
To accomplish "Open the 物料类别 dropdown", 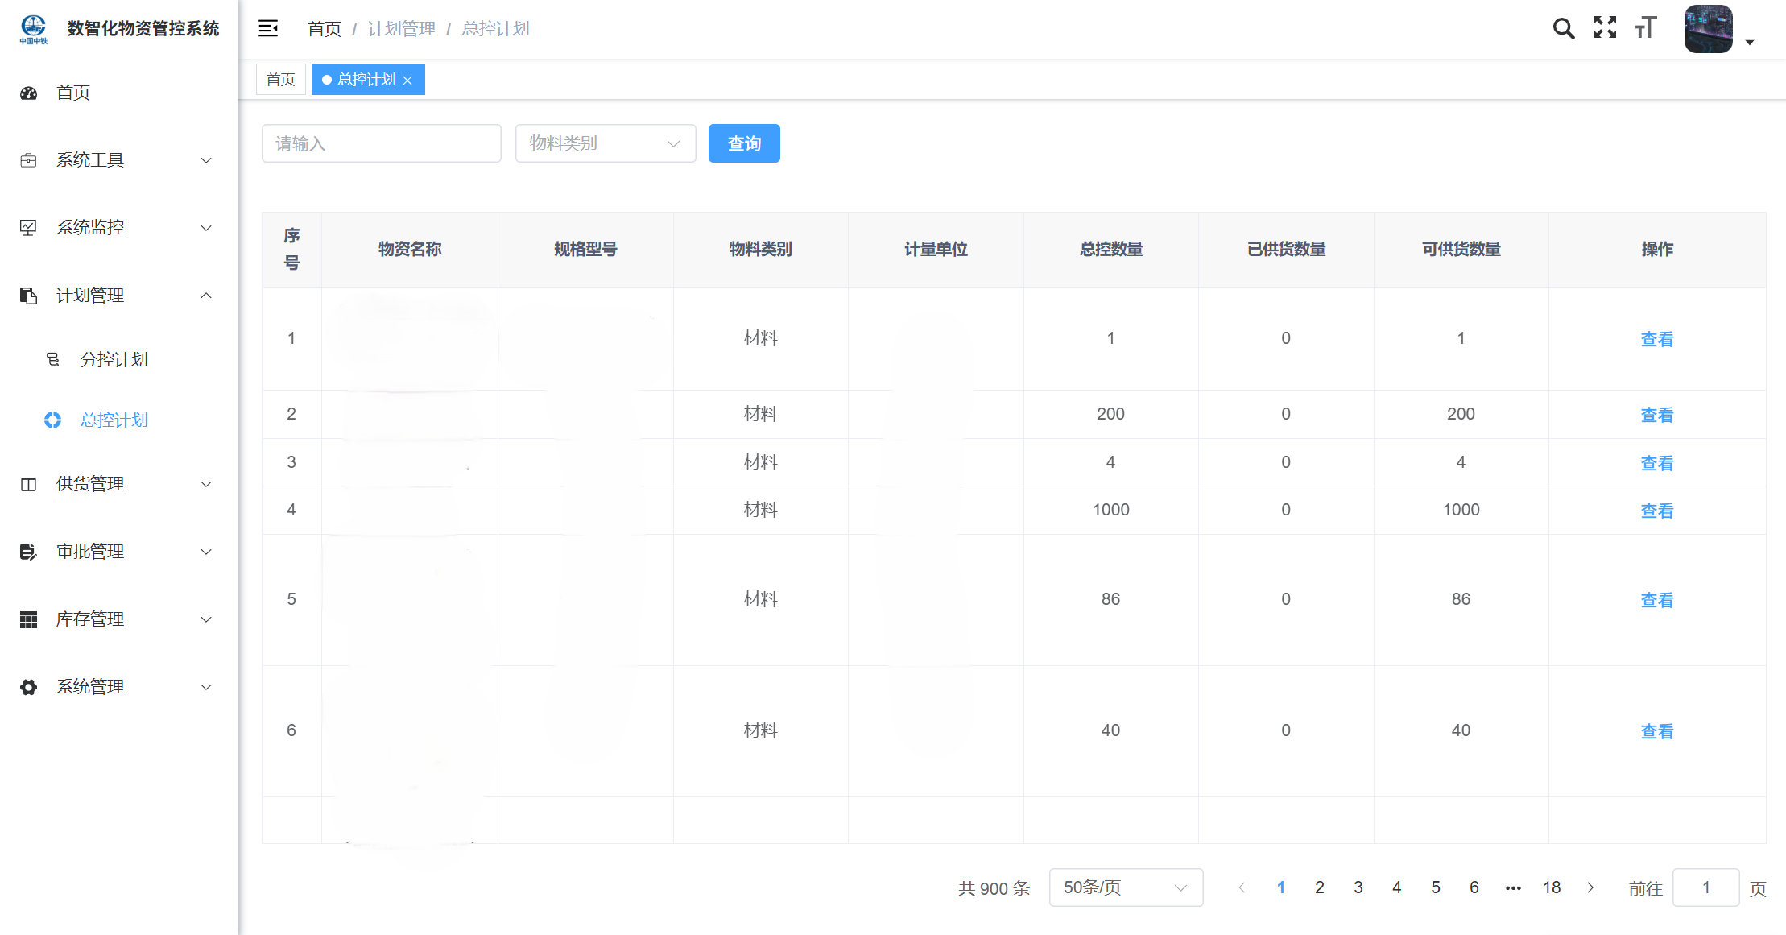I will (605, 143).
